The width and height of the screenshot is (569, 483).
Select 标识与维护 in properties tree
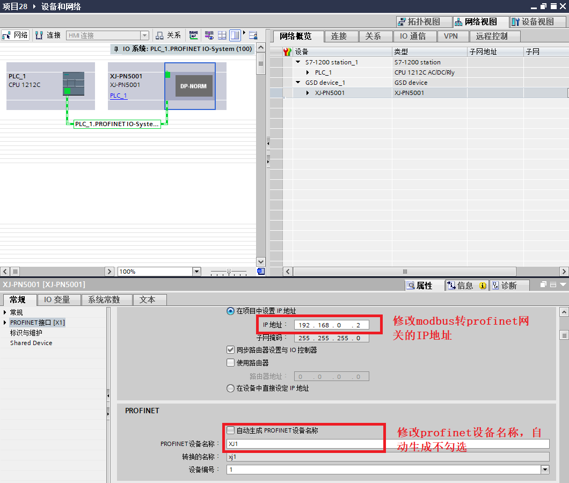pyautogui.click(x=26, y=333)
